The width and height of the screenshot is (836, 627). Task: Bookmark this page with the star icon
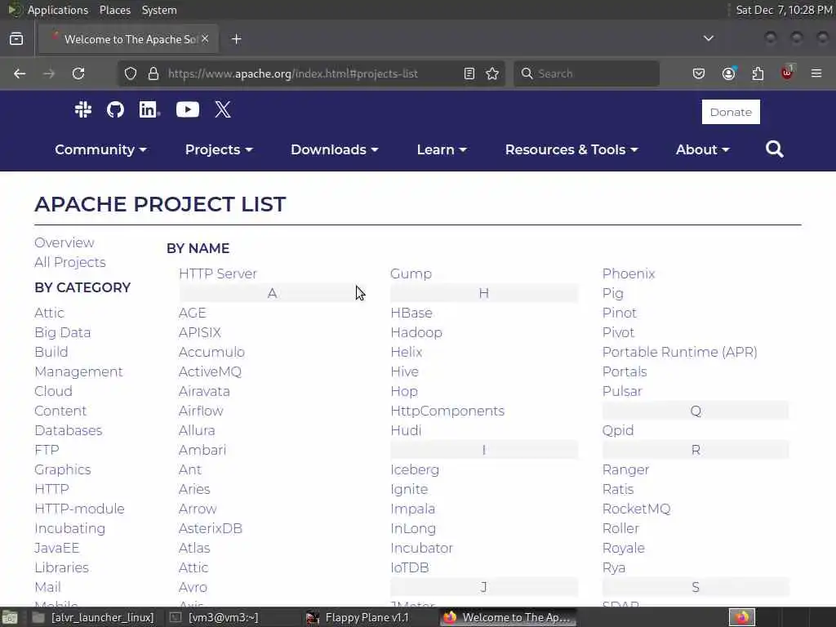[492, 73]
